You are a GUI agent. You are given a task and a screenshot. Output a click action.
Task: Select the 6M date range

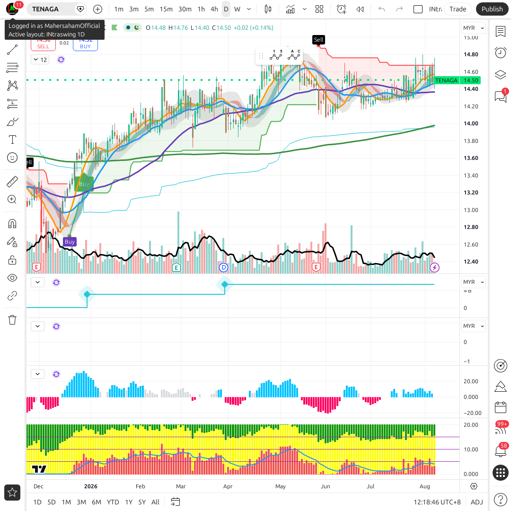(97, 502)
